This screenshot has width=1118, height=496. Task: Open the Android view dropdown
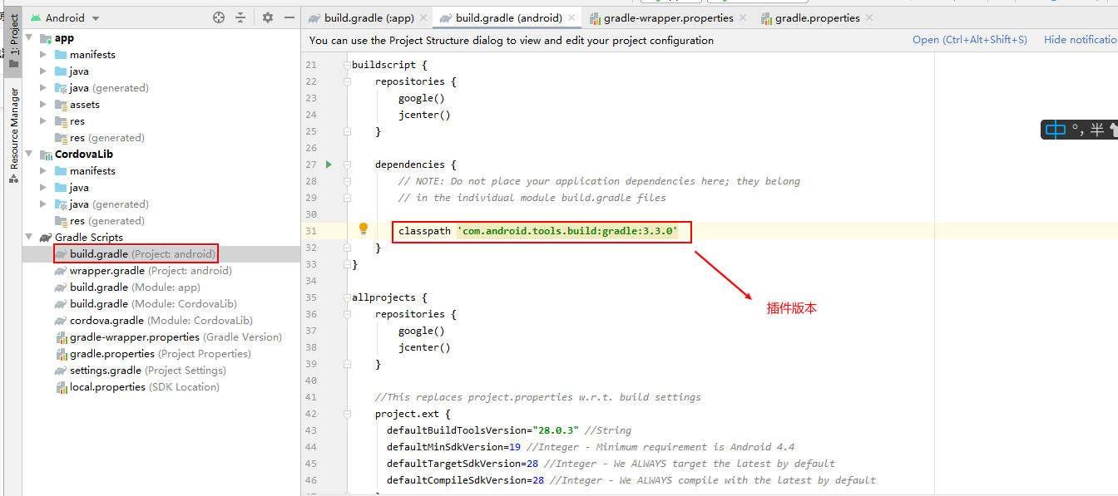click(x=64, y=17)
